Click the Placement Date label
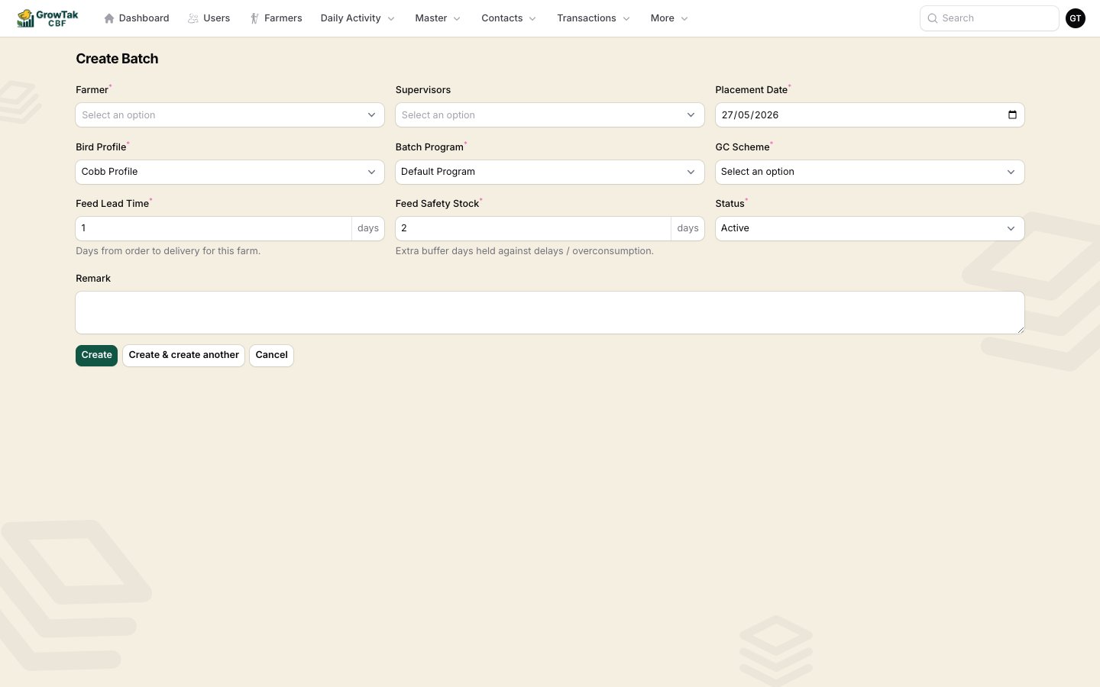Viewport: 1100px width, 687px height. (752, 90)
